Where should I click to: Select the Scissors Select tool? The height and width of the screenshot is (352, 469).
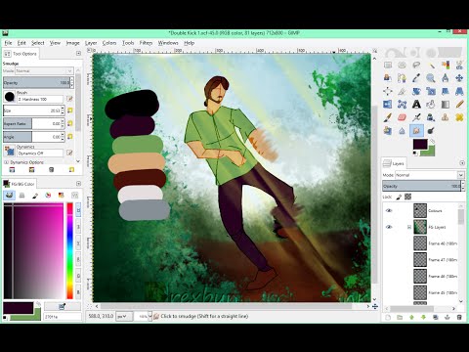point(459,65)
